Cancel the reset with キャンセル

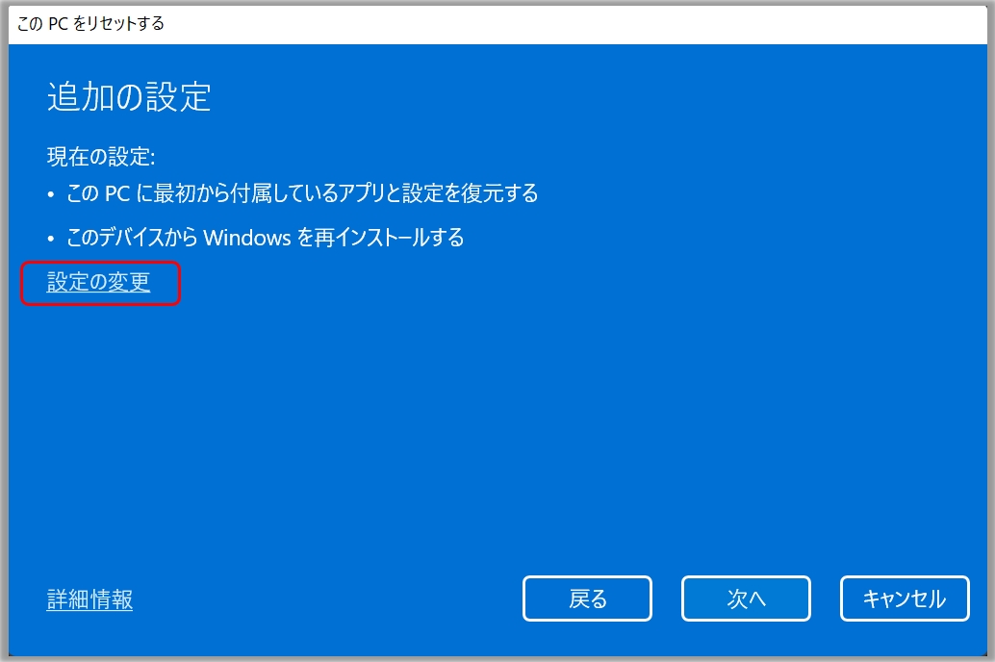click(x=905, y=598)
